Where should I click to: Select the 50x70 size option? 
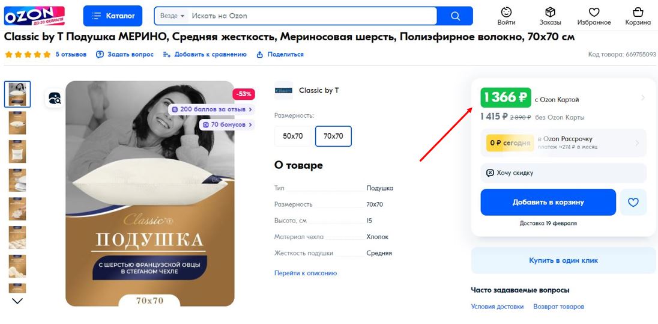tap(292, 136)
